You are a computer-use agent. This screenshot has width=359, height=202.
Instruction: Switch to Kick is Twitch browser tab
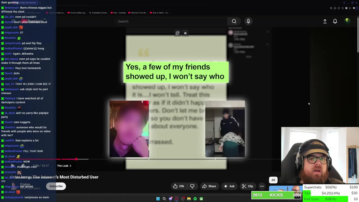click(159, 13)
